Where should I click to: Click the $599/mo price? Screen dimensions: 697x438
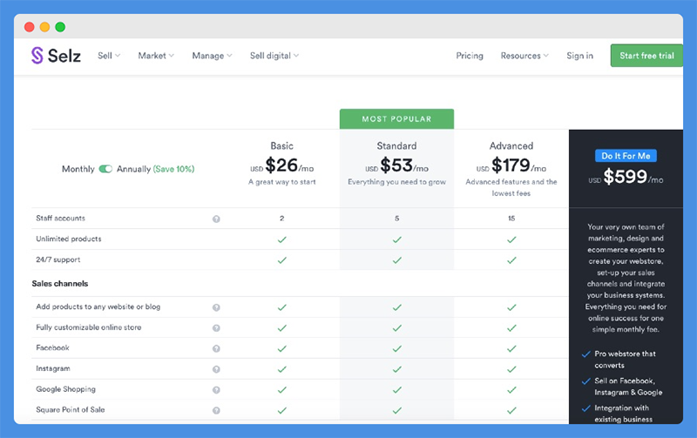coord(626,178)
